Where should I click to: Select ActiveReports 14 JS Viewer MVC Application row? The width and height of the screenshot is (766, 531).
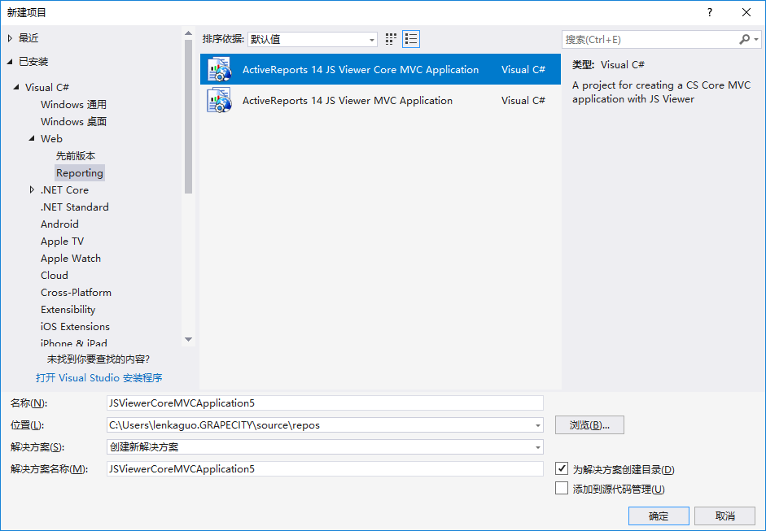tap(380, 100)
